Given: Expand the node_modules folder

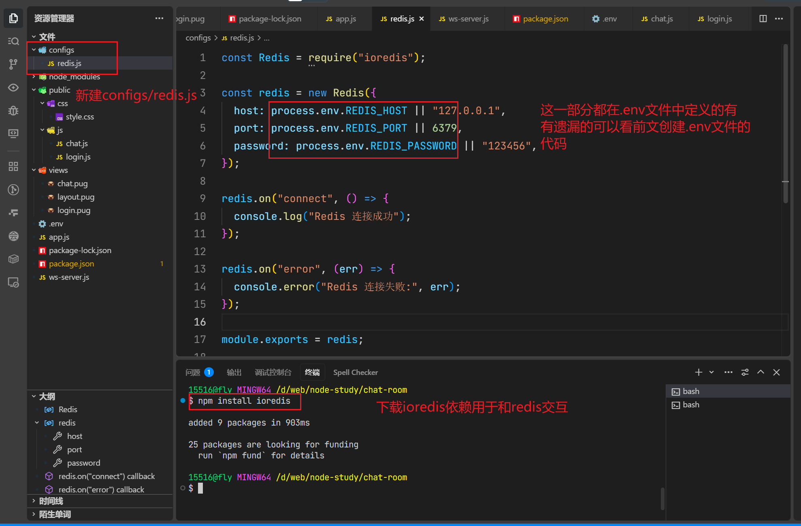Looking at the screenshot, I should tap(34, 77).
